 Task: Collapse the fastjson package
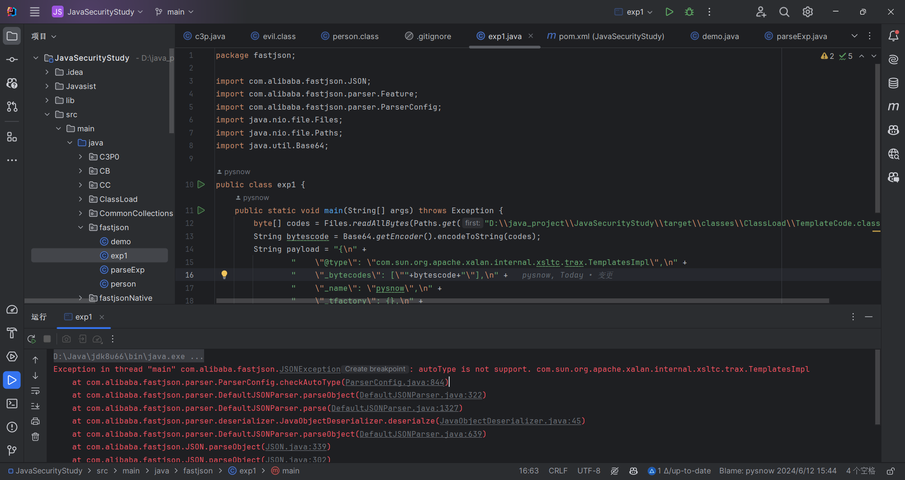81,227
